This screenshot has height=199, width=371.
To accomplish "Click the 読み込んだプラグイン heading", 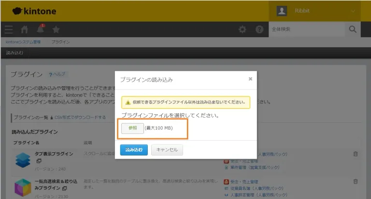I will tap(35, 132).
